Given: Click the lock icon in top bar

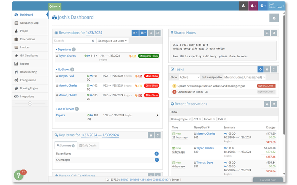Looking at the screenshot, I should 243,6.
